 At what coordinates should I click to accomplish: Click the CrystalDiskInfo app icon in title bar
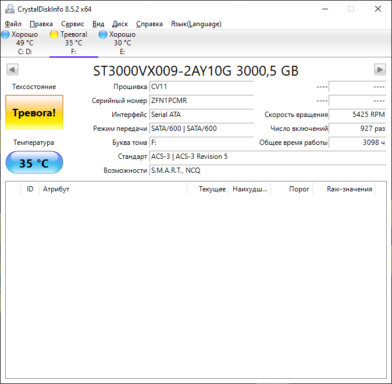coord(10,9)
